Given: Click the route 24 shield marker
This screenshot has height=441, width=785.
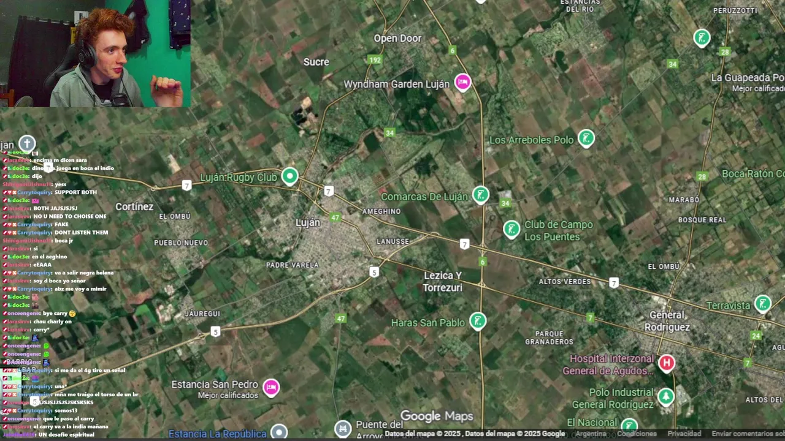Looking at the screenshot, I should 756,336.
